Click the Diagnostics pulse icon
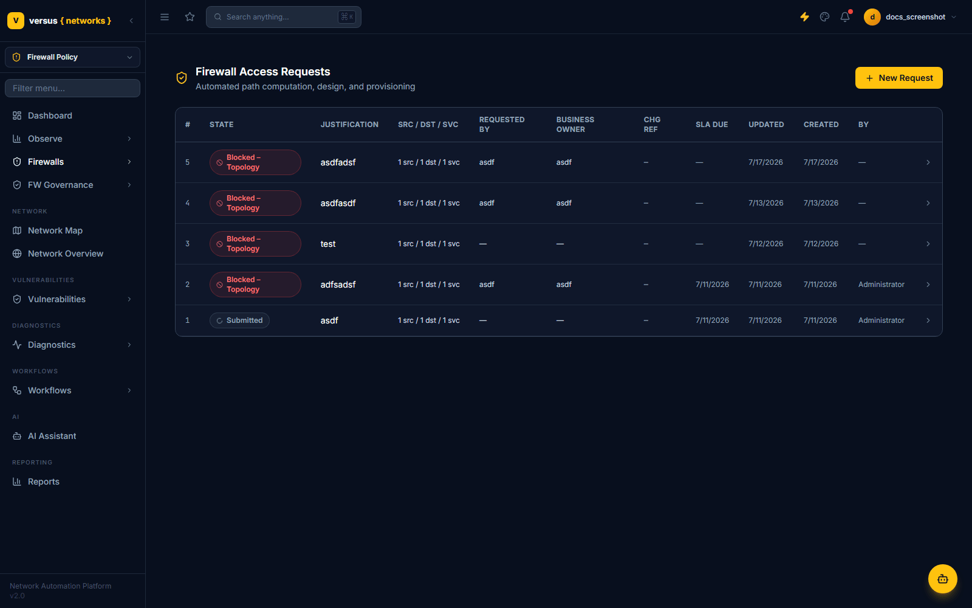 pos(17,345)
